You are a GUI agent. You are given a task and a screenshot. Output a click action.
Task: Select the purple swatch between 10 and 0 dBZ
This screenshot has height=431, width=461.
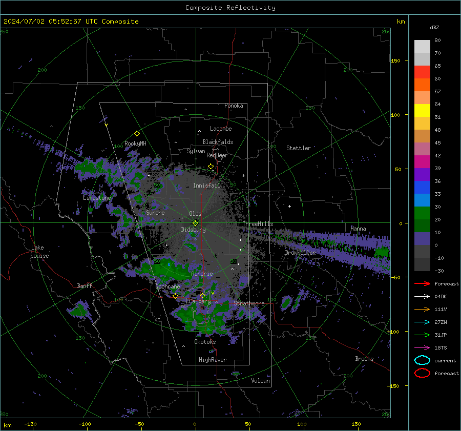coord(422,239)
